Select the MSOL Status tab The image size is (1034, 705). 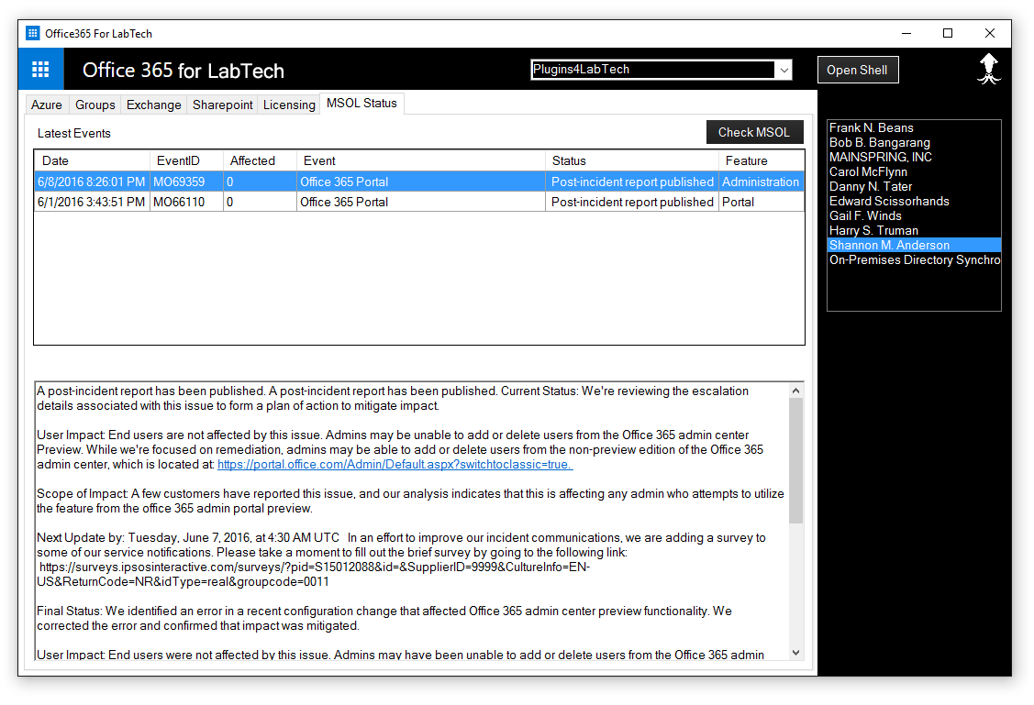pyautogui.click(x=362, y=104)
